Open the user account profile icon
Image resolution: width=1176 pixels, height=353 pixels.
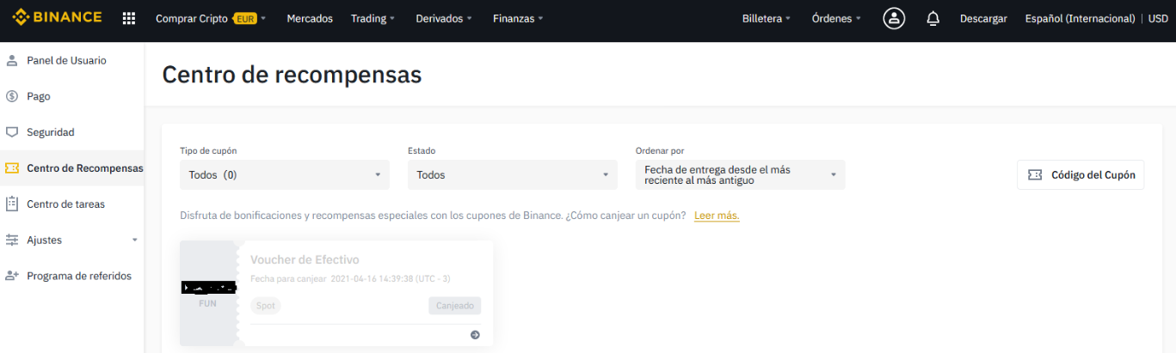(x=894, y=18)
